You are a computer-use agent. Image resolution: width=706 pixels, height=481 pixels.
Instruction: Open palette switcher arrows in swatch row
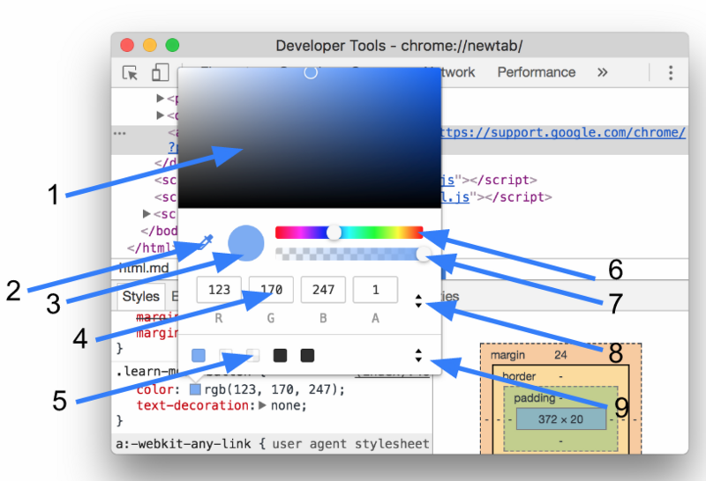[418, 355]
